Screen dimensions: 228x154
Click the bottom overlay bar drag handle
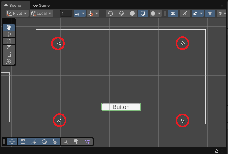4,142
